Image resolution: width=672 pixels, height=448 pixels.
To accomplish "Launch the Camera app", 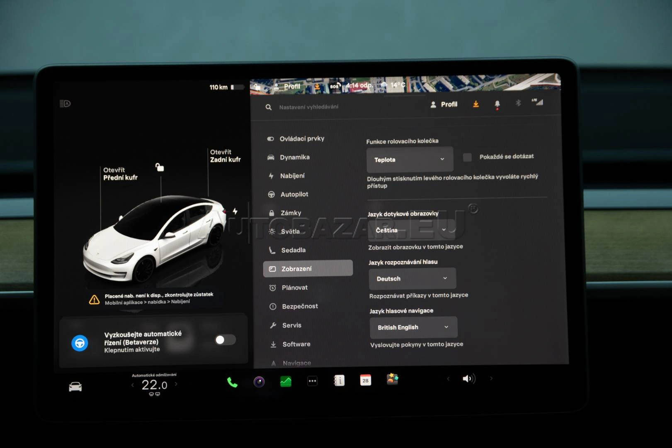I will [x=259, y=382].
